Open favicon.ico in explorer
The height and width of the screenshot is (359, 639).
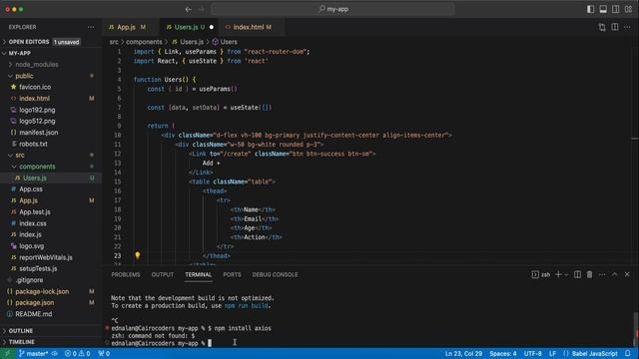pyautogui.click(x=35, y=87)
